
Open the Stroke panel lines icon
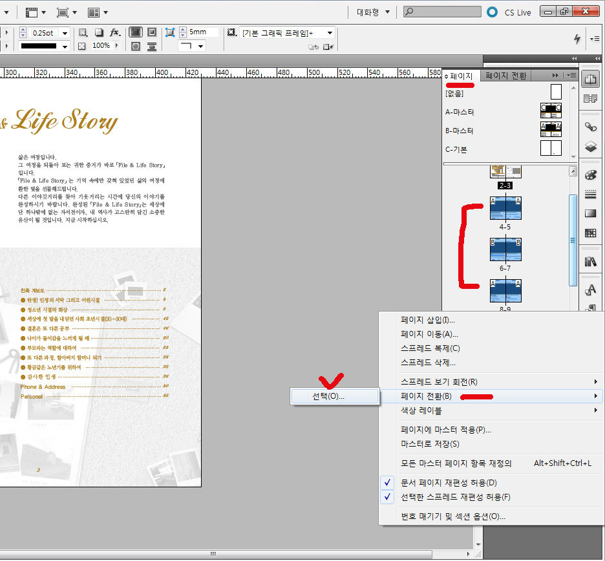coord(589,195)
